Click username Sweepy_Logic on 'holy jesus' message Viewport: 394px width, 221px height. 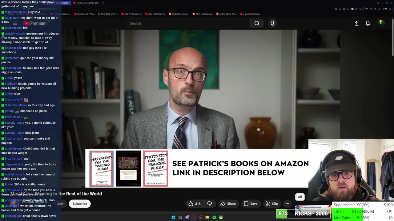[14, 133]
